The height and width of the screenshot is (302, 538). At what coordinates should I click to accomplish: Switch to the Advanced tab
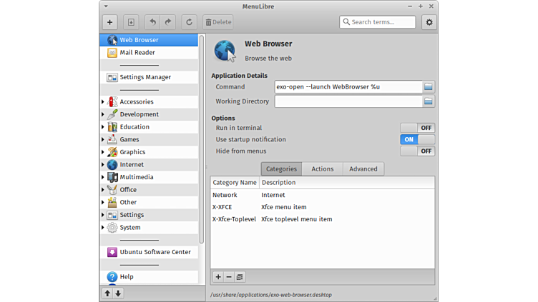(363, 169)
